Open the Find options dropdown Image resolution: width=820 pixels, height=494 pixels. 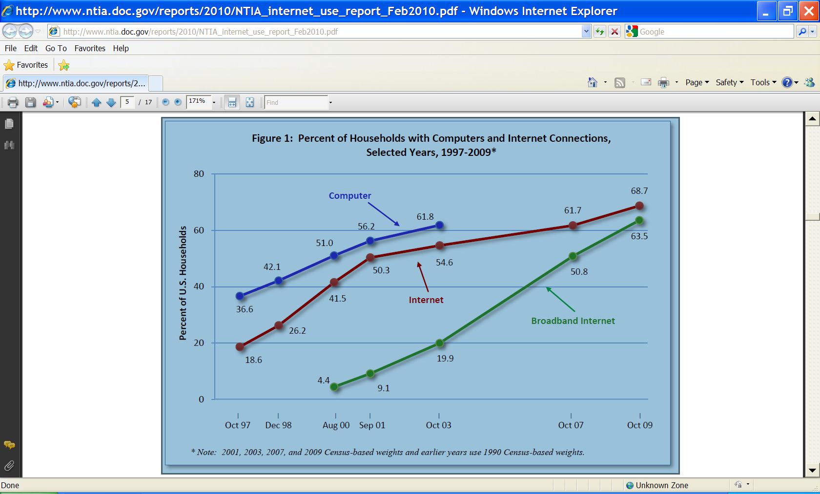pyautogui.click(x=330, y=102)
